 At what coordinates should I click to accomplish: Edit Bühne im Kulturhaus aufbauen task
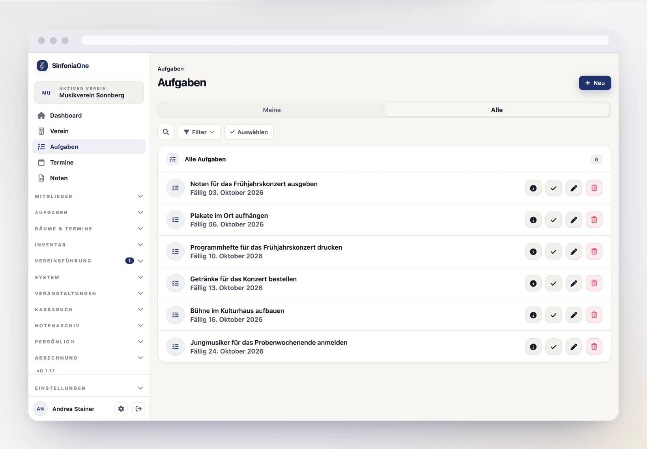coord(574,315)
